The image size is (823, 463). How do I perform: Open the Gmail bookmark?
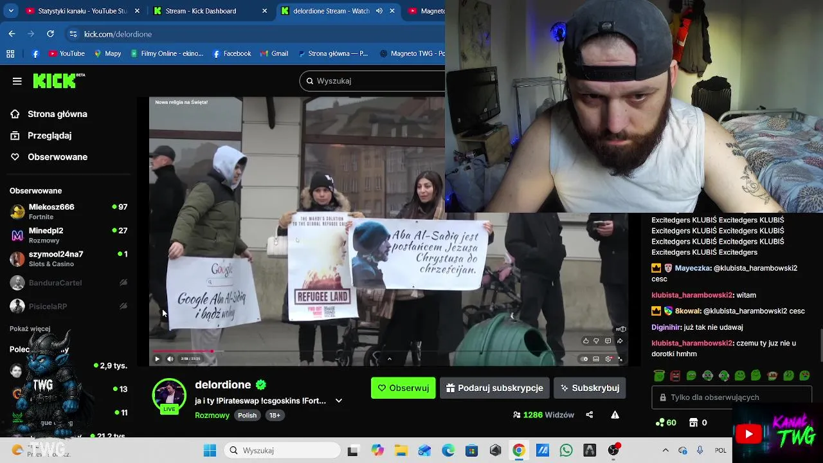(x=274, y=54)
